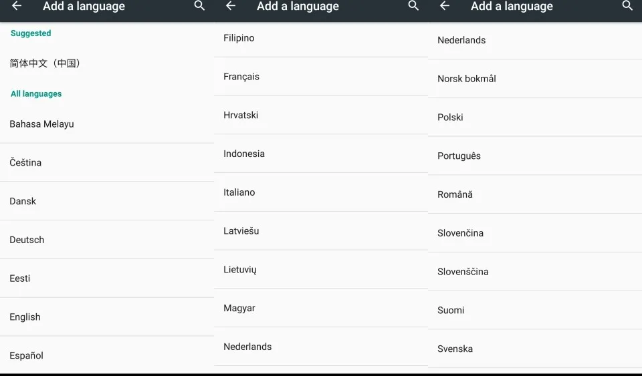Viewport: 642px width, 376px height.
Task: Tap back arrow in the middle Add a language panel
Action: click(x=231, y=6)
